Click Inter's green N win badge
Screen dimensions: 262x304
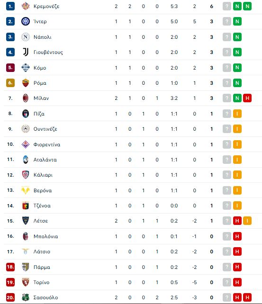coord(237,21)
